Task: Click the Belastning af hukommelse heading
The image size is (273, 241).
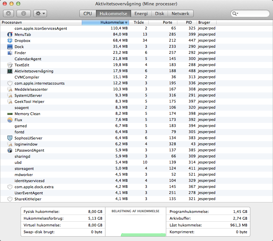Action: coord(135,211)
